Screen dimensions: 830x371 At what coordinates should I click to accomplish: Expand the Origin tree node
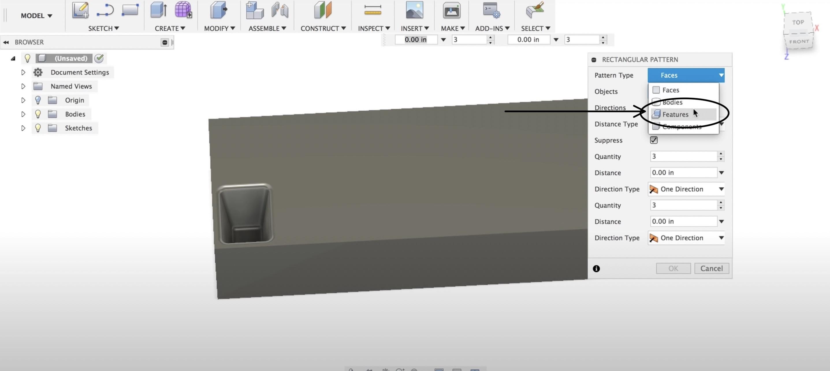pos(23,100)
